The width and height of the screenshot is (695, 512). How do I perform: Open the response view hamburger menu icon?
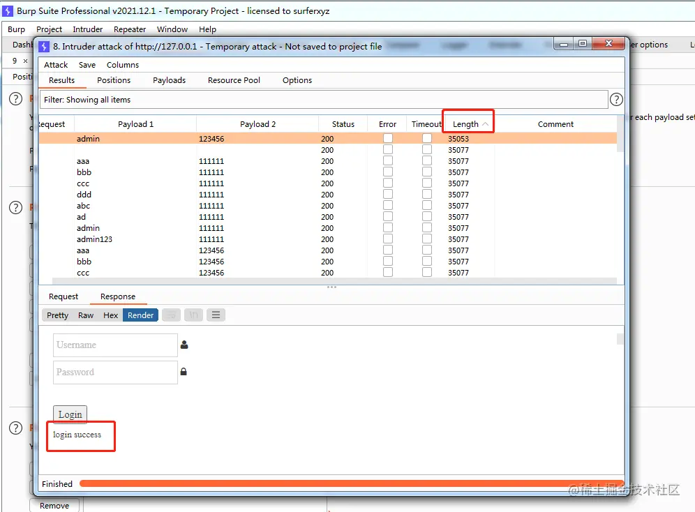click(x=216, y=315)
